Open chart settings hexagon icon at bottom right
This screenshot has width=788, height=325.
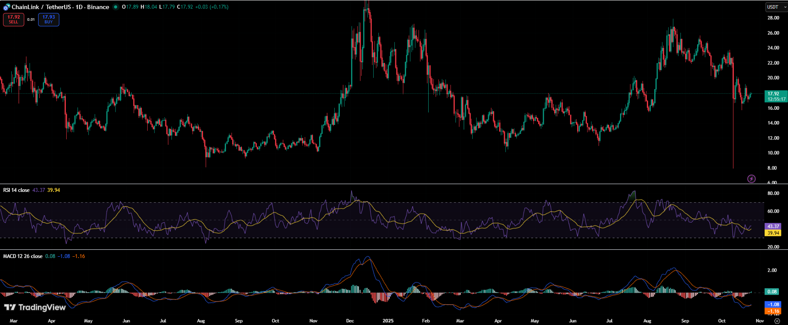click(x=777, y=321)
